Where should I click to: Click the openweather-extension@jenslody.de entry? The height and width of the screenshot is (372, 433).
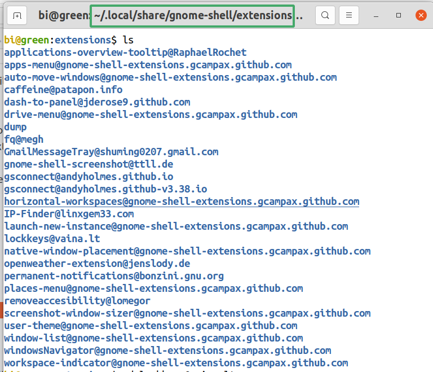click(96, 264)
